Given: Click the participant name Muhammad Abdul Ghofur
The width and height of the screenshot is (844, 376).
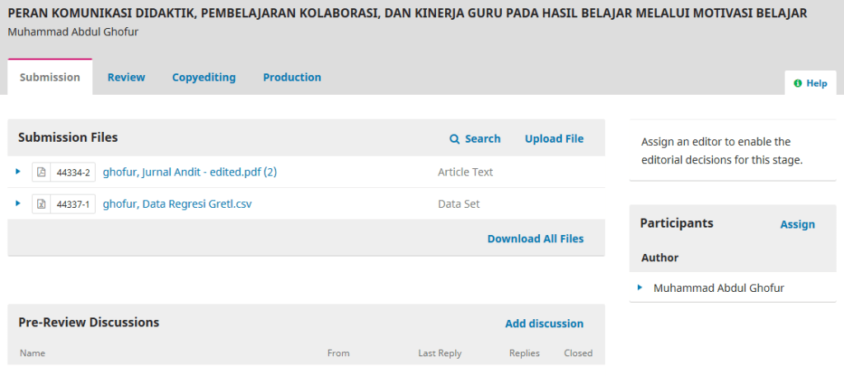Looking at the screenshot, I should (719, 289).
